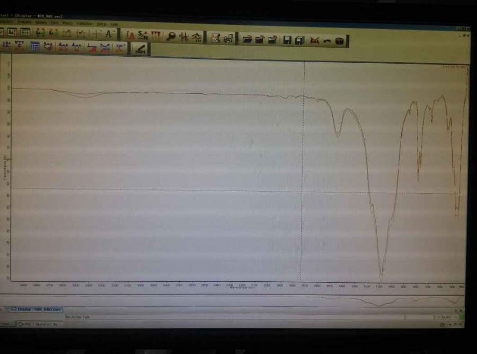The image size is (477, 354).
Task: Click the magnifier search icon
Action: tap(171, 36)
